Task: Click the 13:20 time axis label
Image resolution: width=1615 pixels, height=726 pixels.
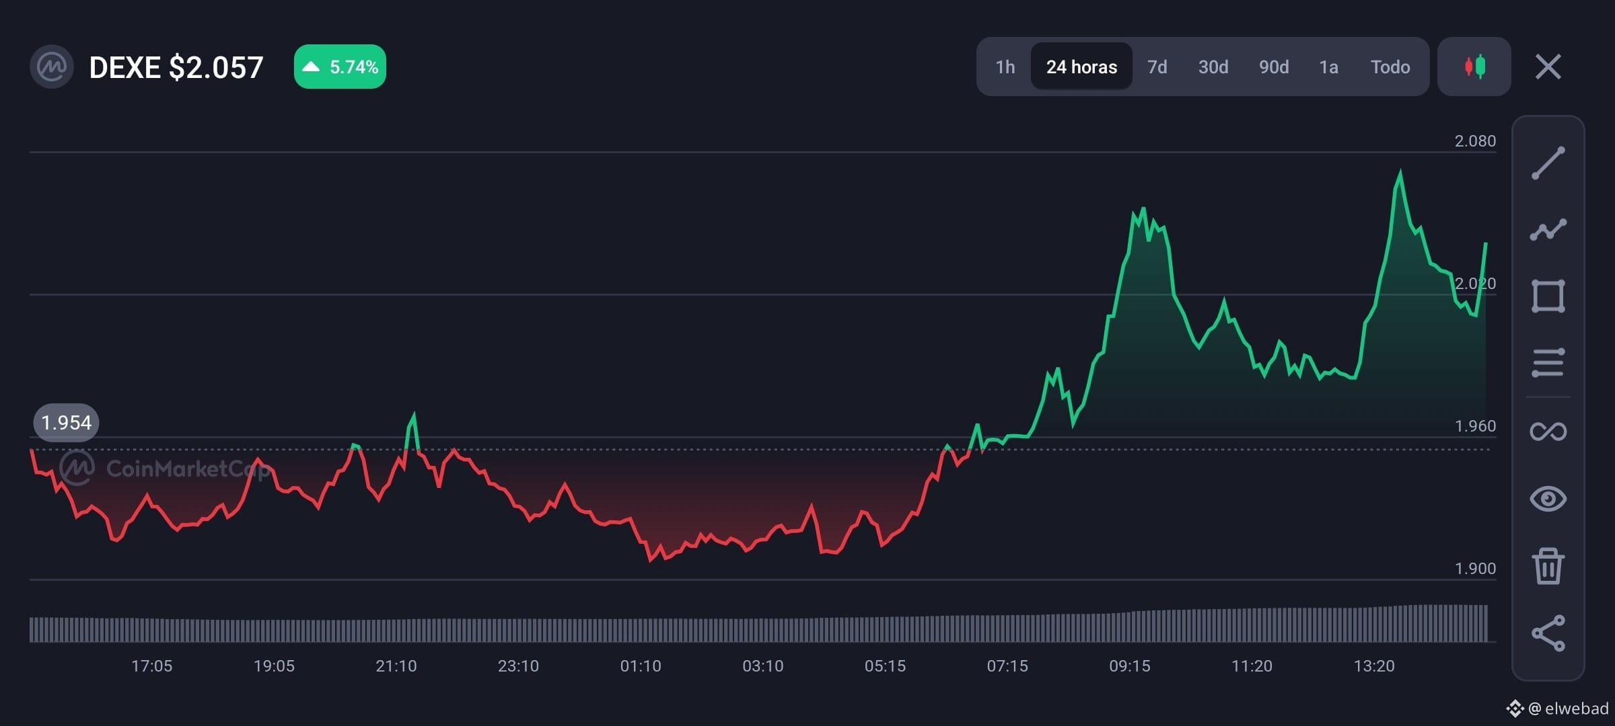Action: pyautogui.click(x=1374, y=666)
